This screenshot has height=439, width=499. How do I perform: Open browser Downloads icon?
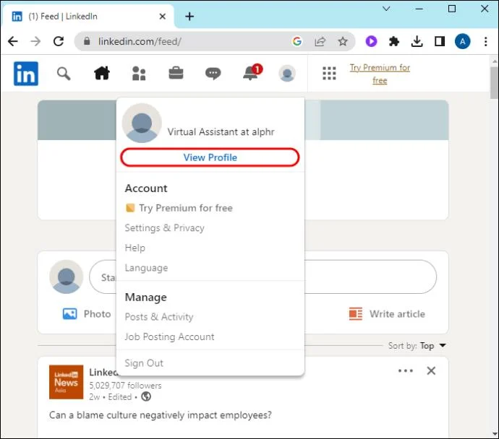[417, 41]
